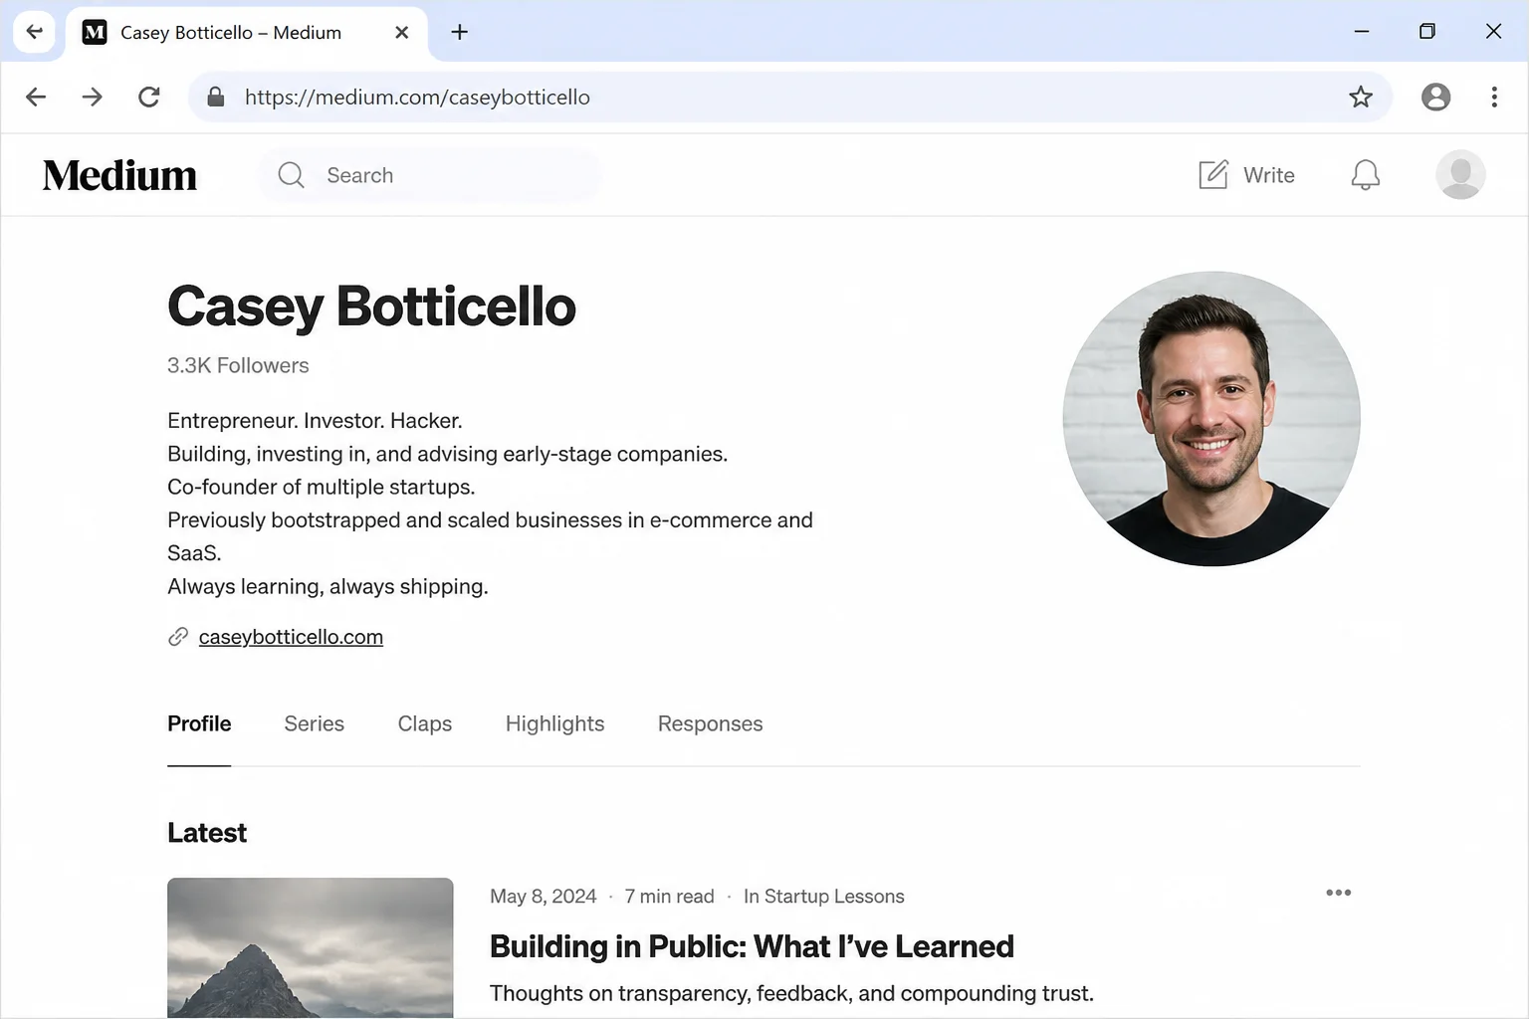Click the browser forward arrow button

(92, 97)
